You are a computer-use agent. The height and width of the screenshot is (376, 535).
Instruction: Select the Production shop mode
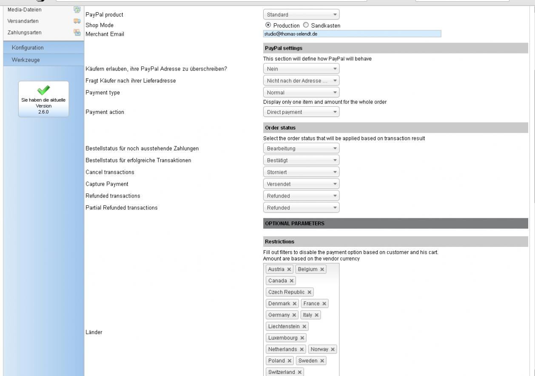(268, 25)
